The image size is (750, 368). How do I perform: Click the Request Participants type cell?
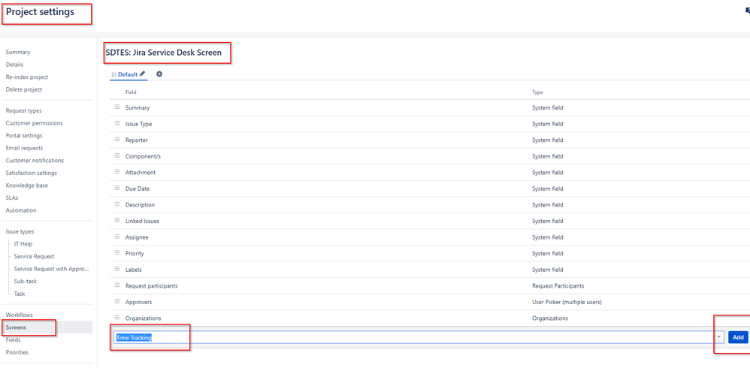click(558, 286)
